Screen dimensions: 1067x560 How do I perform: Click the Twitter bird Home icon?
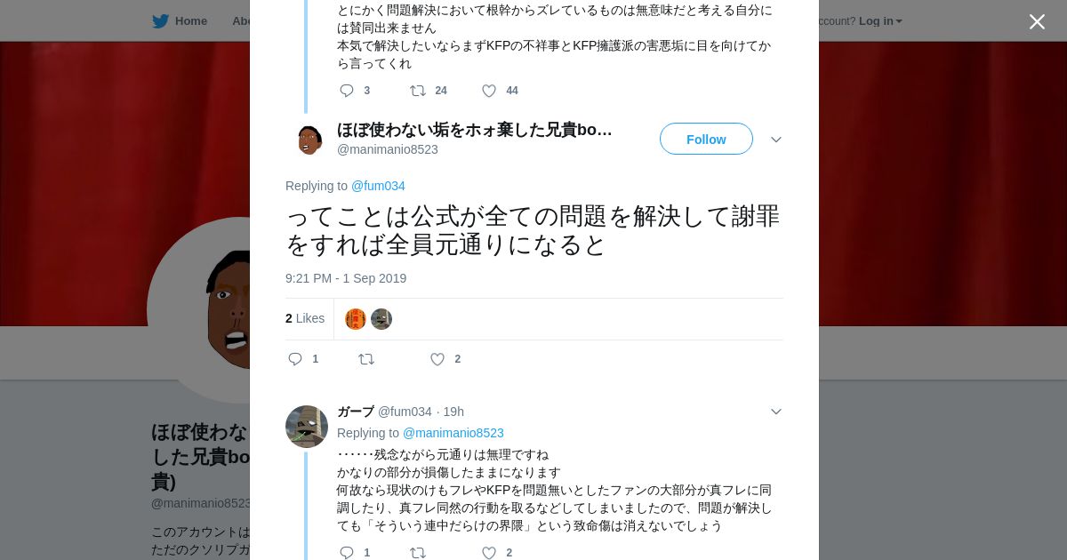161,21
